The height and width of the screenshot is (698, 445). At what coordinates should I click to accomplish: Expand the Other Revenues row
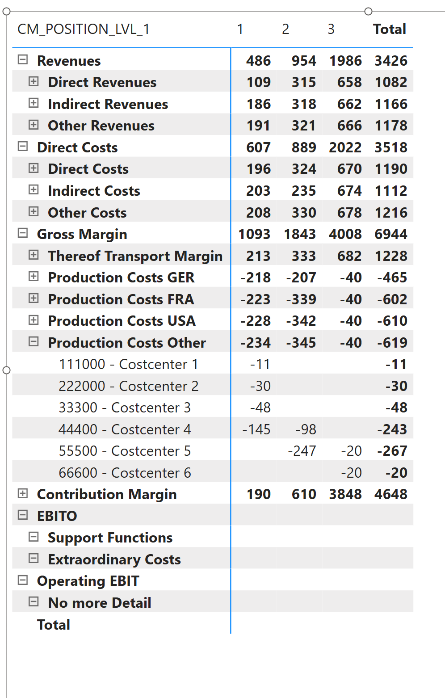click(x=34, y=125)
